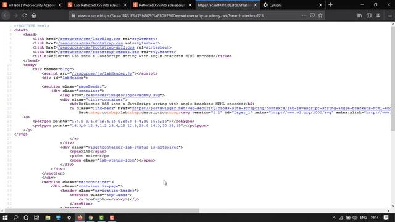Screen dimensions: 395x222
Task: Open the monitor app icon on taskbar
Action: pyautogui.click(x=59, y=218)
